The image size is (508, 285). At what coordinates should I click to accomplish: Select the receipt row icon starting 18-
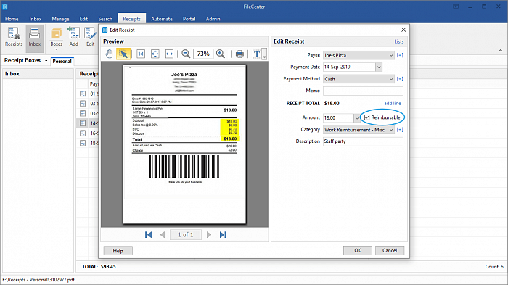(83, 143)
